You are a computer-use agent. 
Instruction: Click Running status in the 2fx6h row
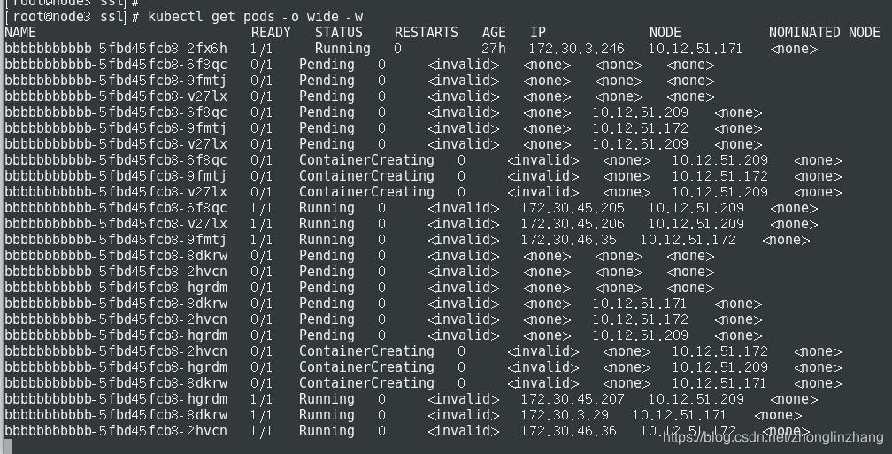[x=342, y=49]
